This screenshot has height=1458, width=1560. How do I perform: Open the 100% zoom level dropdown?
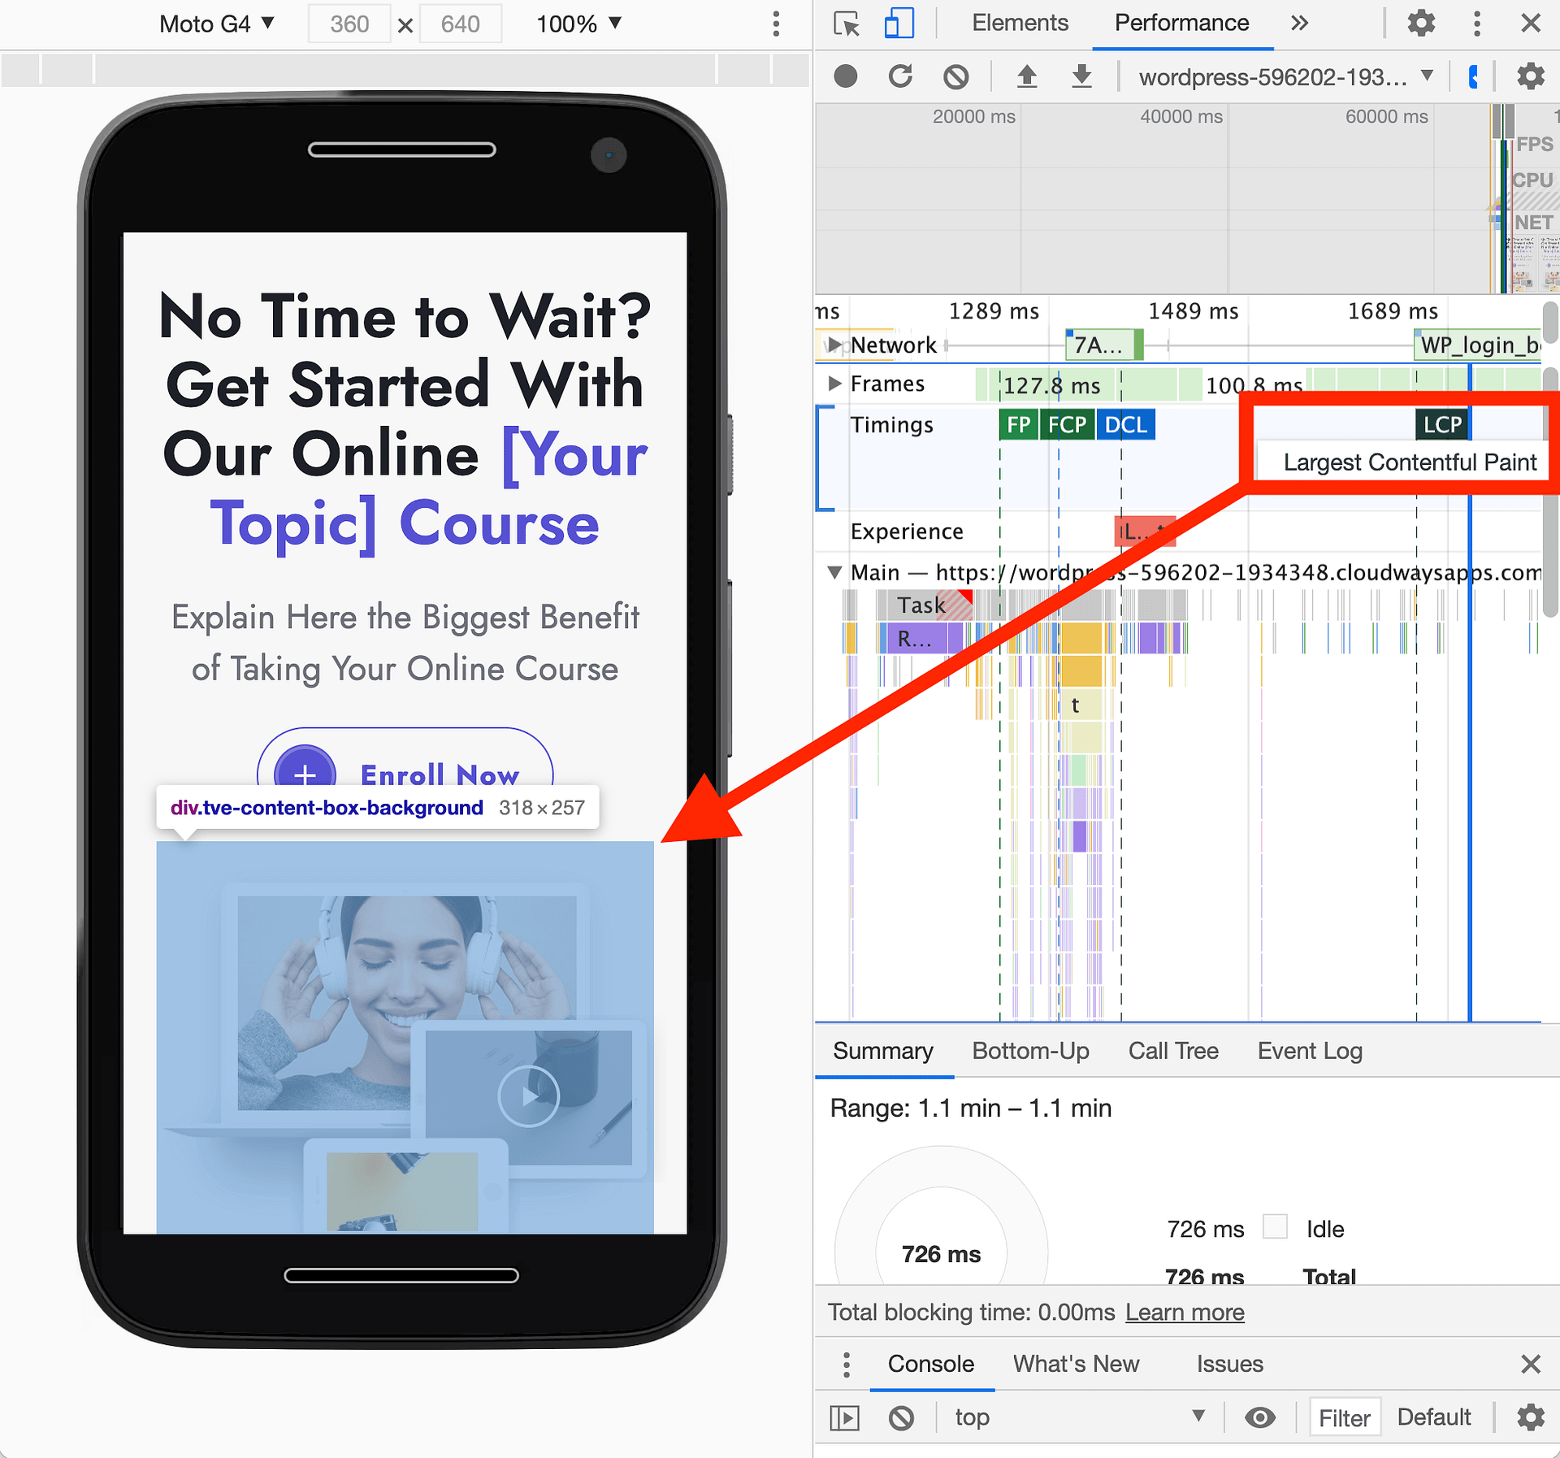pyautogui.click(x=578, y=24)
